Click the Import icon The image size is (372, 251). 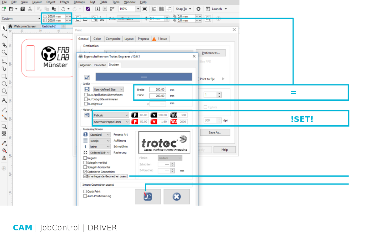click(98, 9)
